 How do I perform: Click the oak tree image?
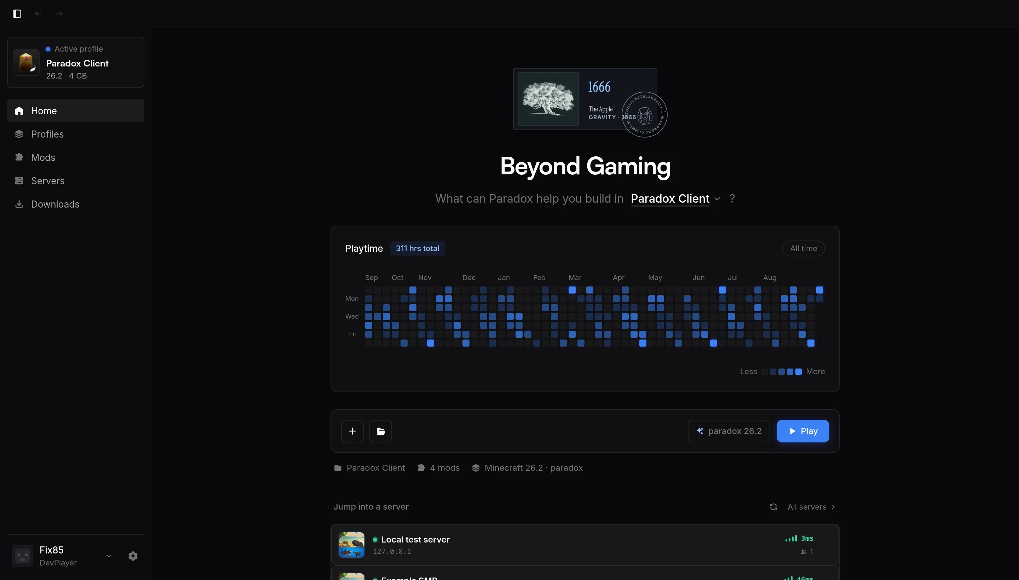[548, 99]
